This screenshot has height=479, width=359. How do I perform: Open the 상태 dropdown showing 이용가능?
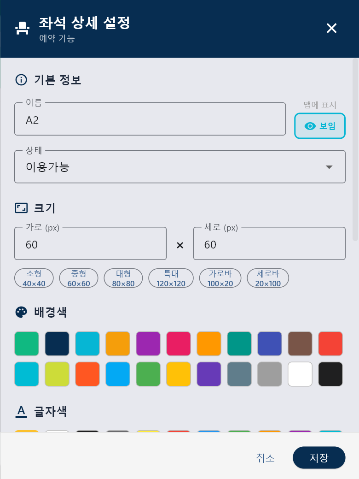pos(179,167)
